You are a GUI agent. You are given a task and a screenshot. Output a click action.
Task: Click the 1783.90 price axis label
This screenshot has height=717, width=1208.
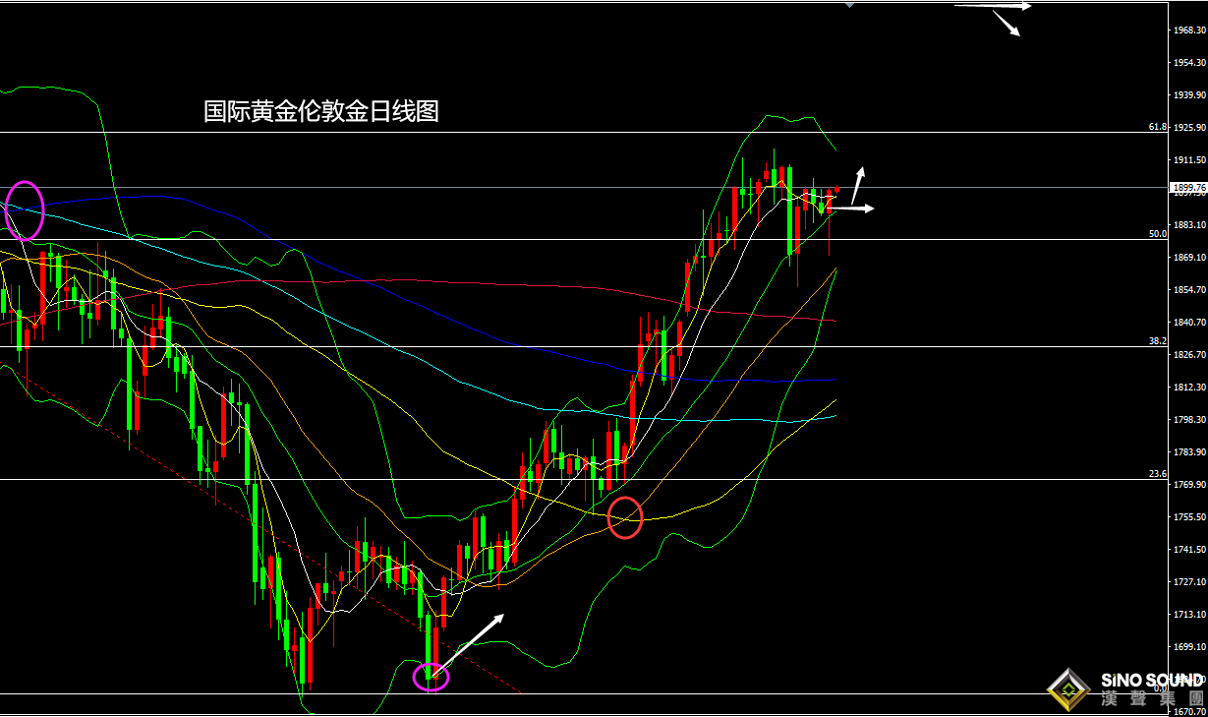(x=1189, y=452)
